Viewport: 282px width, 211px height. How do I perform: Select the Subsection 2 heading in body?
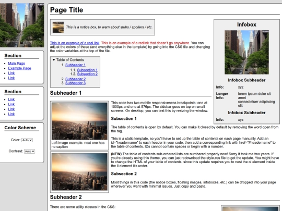point(124,173)
